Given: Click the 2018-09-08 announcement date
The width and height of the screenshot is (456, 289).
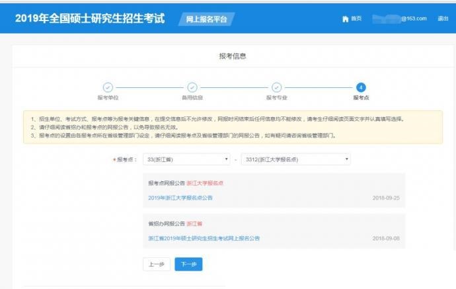Looking at the screenshot, I should (386, 238).
